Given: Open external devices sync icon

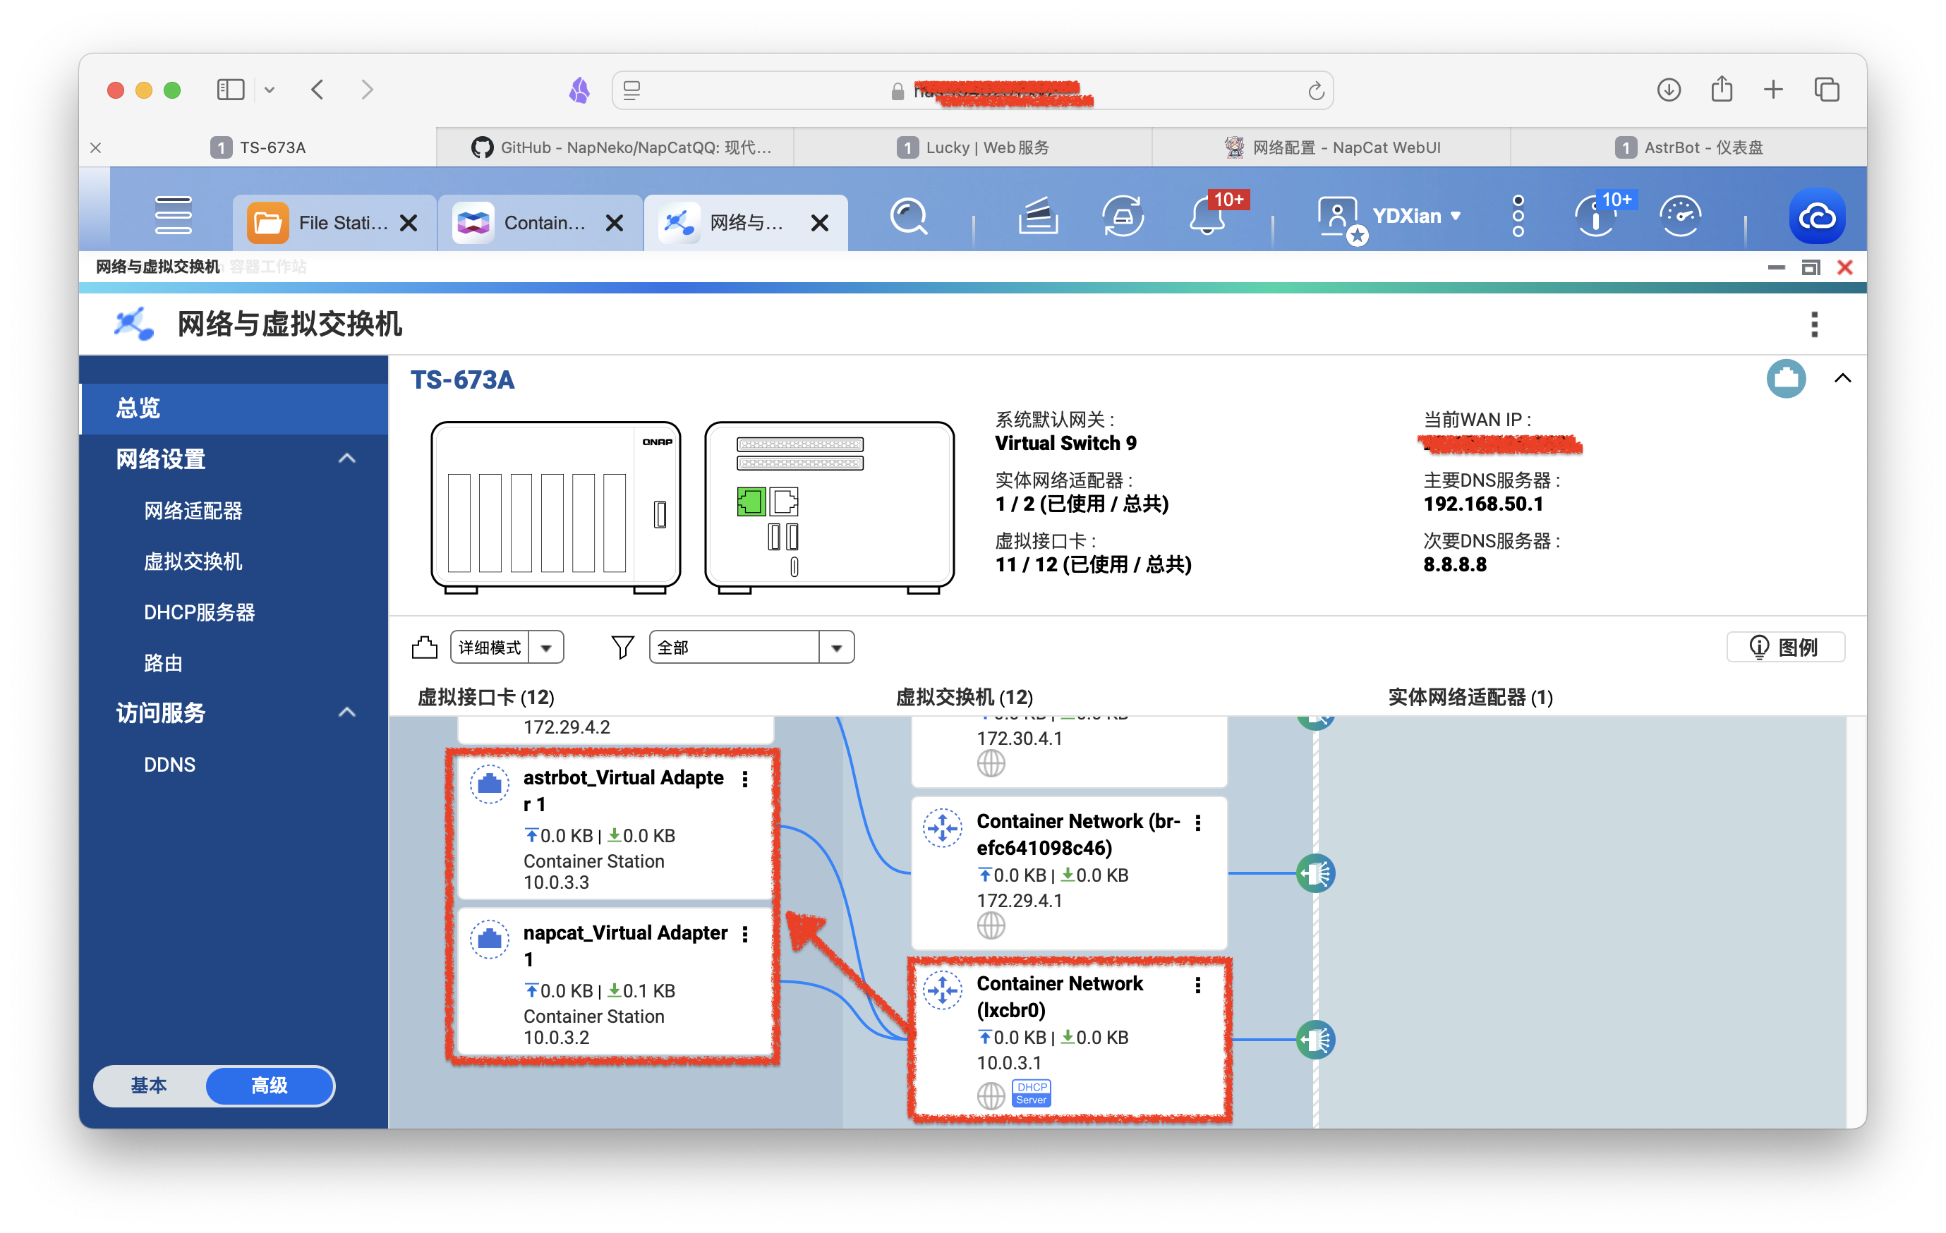Looking at the screenshot, I should (1123, 217).
